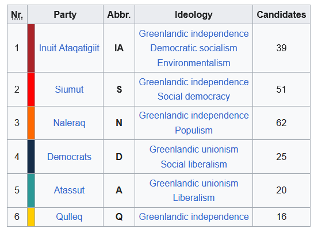Open the Populism link
The height and width of the screenshot is (232, 318).
pyautogui.click(x=194, y=130)
